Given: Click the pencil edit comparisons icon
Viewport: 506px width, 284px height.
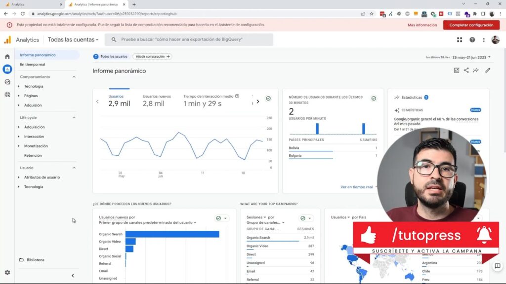Looking at the screenshot, I should (488, 70).
